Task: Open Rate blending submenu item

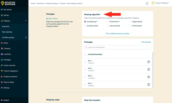Action: [x=7, y=32]
